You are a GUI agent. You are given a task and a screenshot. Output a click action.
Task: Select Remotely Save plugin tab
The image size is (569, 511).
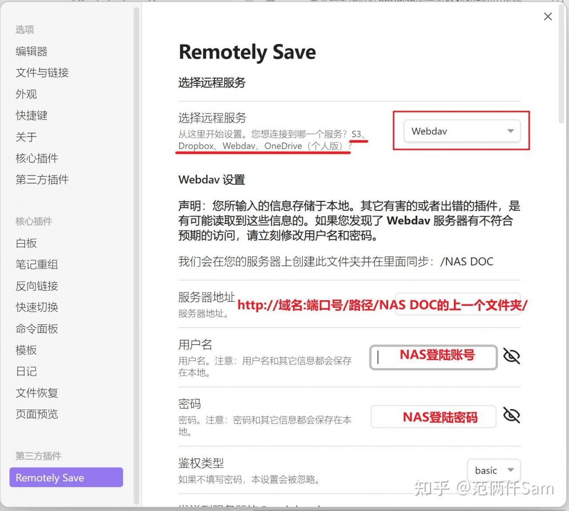pyautogui.click(x=66, y=478)
